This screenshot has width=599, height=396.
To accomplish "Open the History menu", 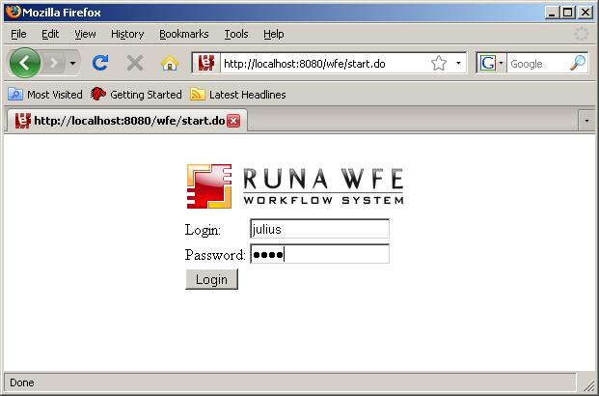I will [127, 34].
